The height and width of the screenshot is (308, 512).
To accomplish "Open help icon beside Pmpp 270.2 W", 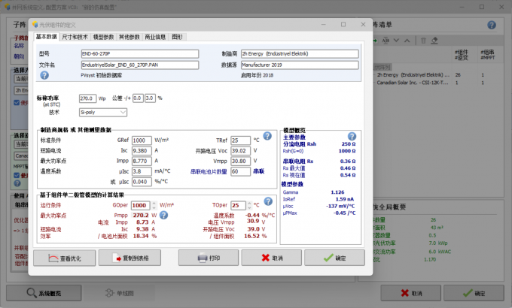I will pos(163,215).
